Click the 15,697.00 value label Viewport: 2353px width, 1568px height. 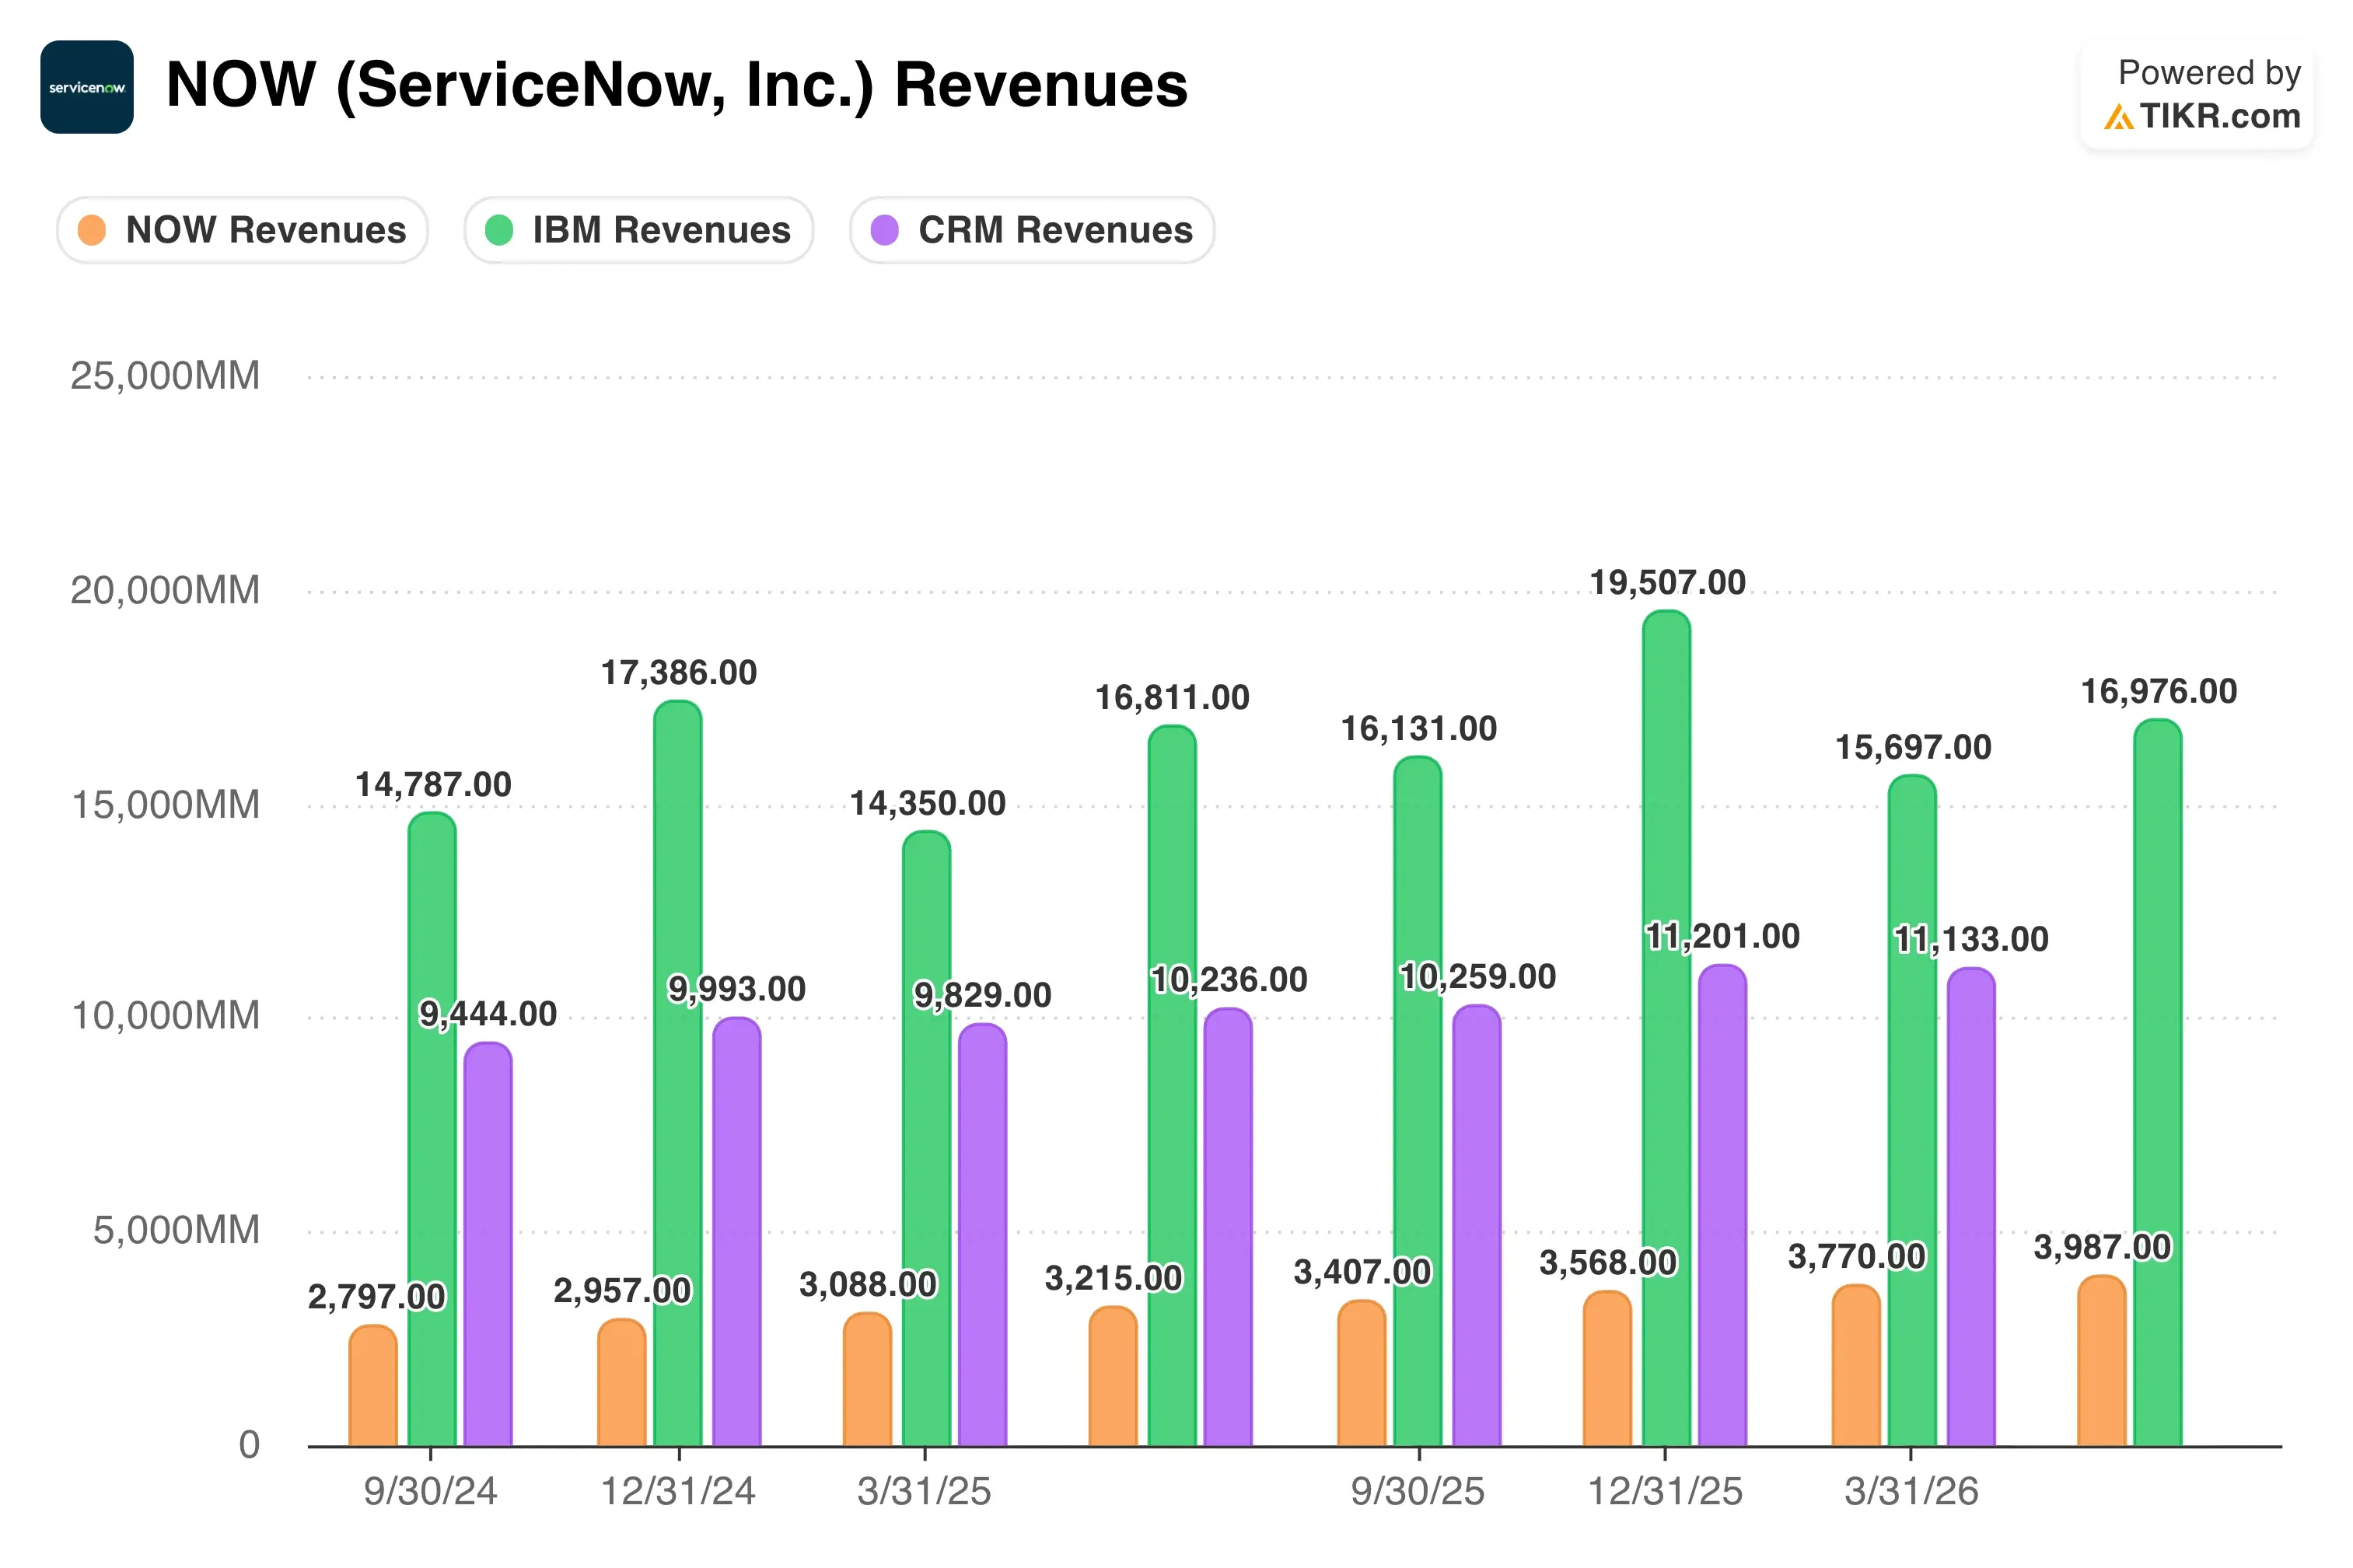click(1913, 748)
